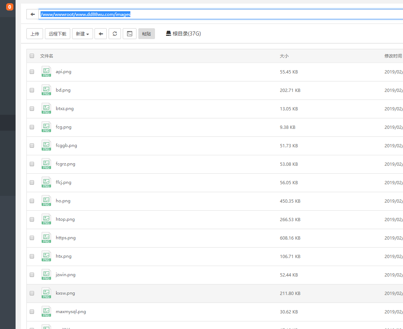This screenshot has width=403, height=329.
Task: Select checkbox next to fcggb.png
Action: (x=32, y=145)
